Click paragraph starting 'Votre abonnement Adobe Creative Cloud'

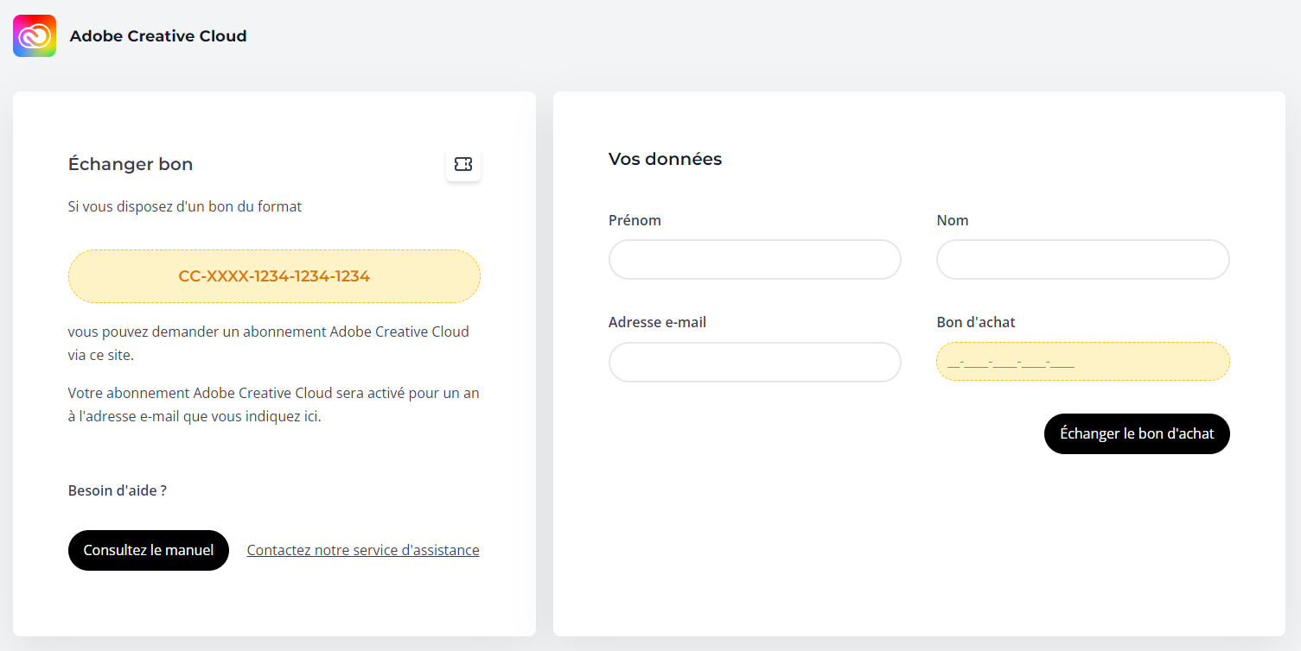click(274, 405)
